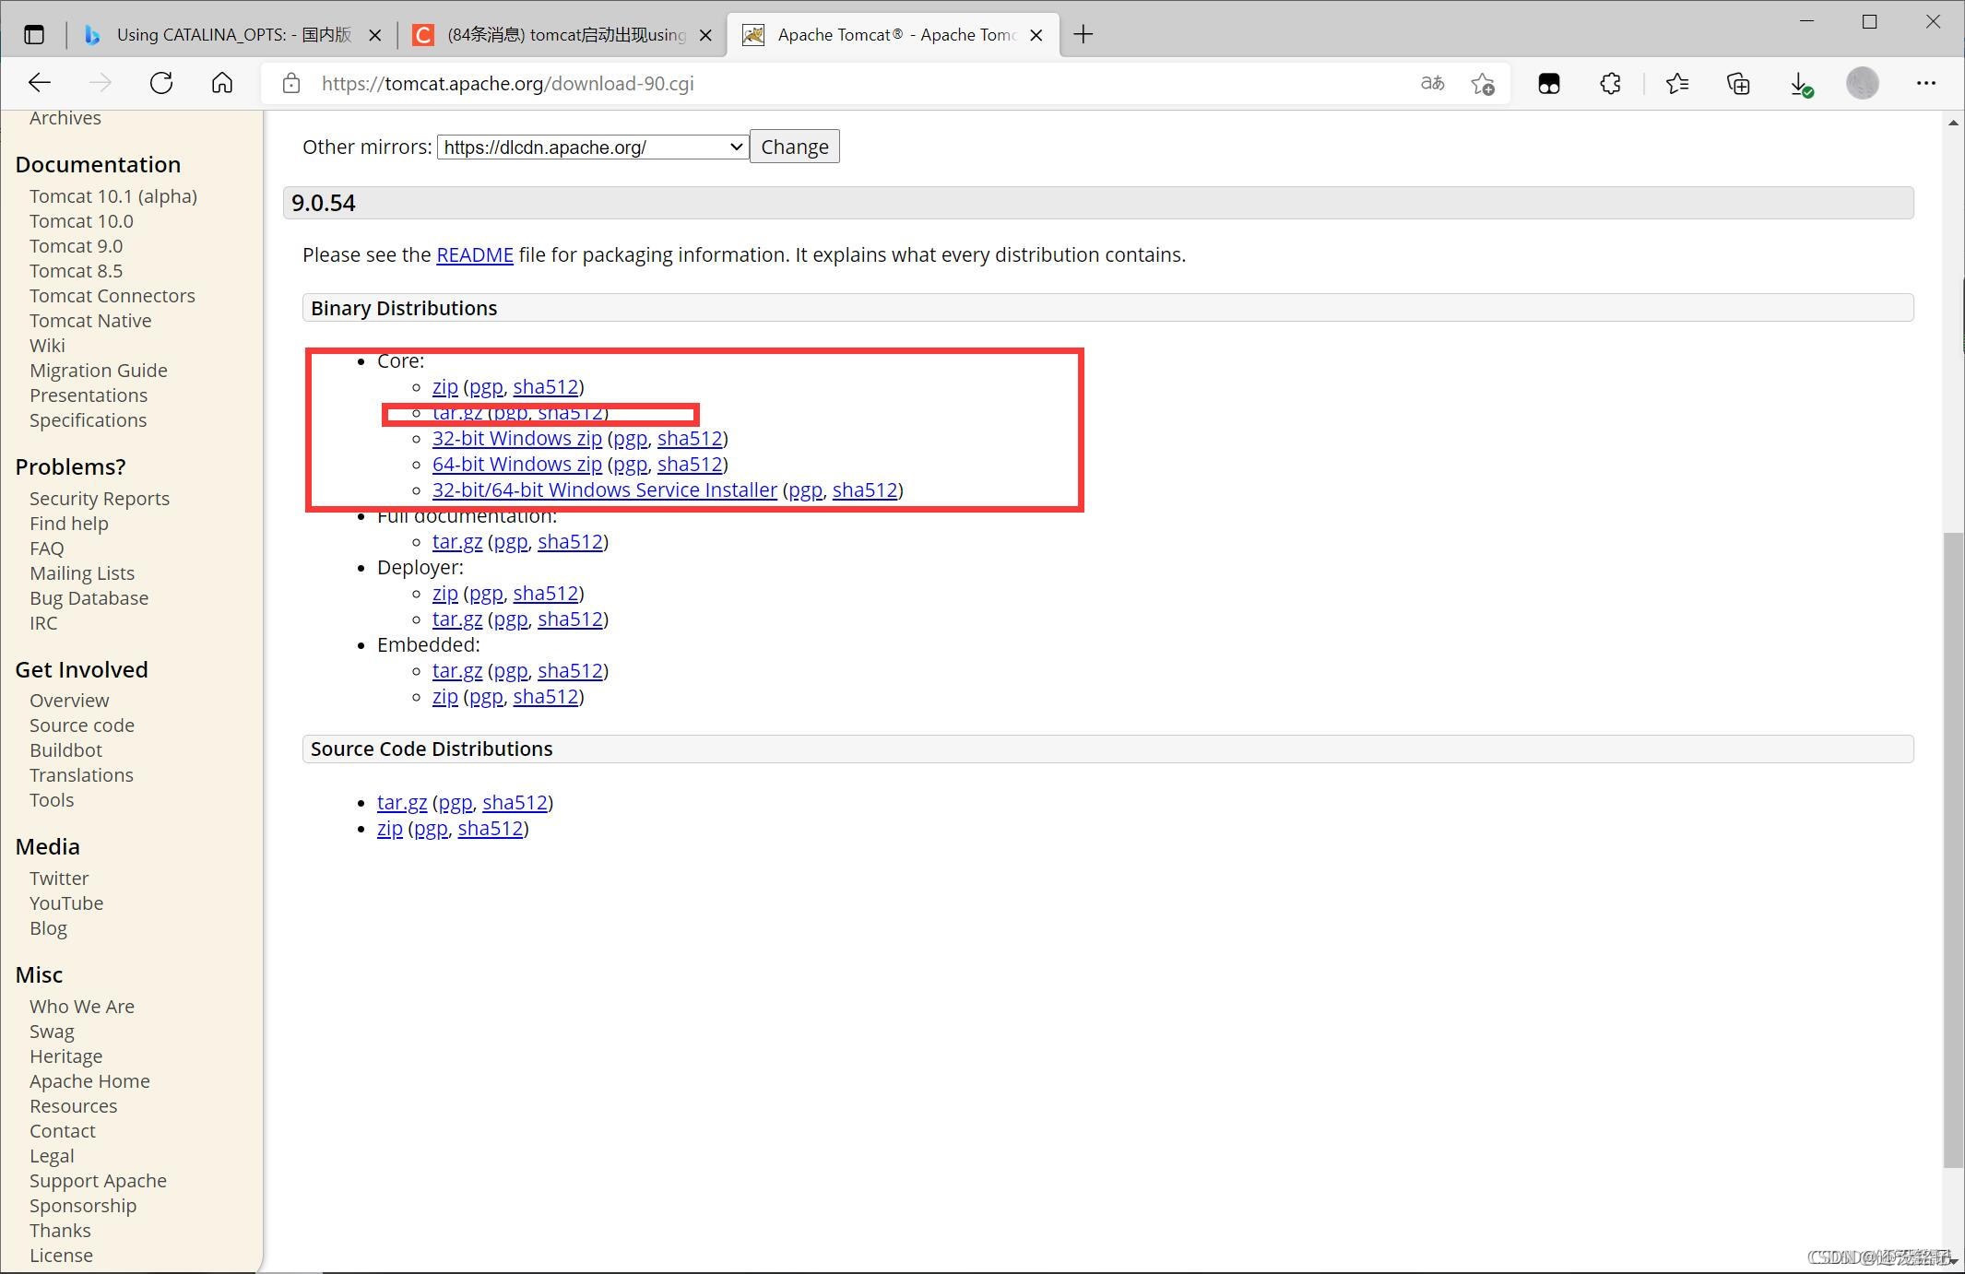Viewport: 1965px width, 1274px height.
Task: Open the README link
Action: [475, 254]
